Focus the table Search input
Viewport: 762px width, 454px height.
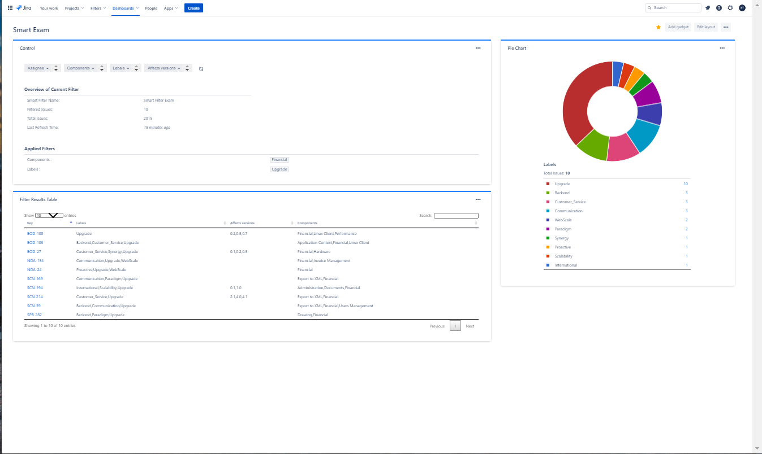coord(456,216)
